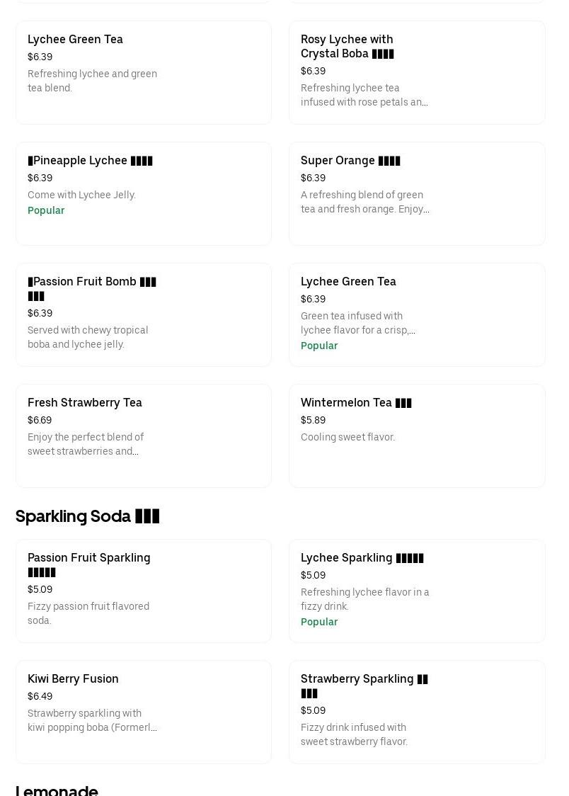
Task: Click the Lemonade section heading
Action: [57, 790]
